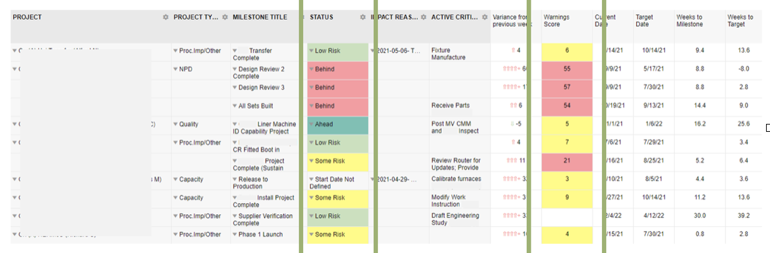Select the Draft Engineering Study cell
This screenshot has height=253, width=770.
[460, 217]
